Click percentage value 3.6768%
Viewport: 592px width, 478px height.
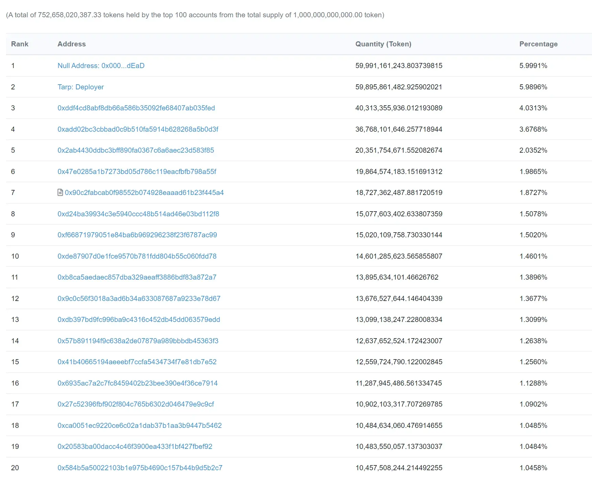[533, 129]
